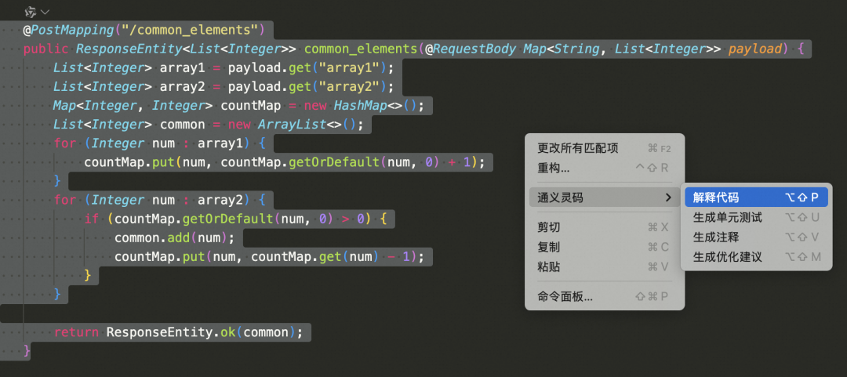847x377 pixels.
Task: Choose 粘贴 in the context menu
Action: click(x=549, y=266)
